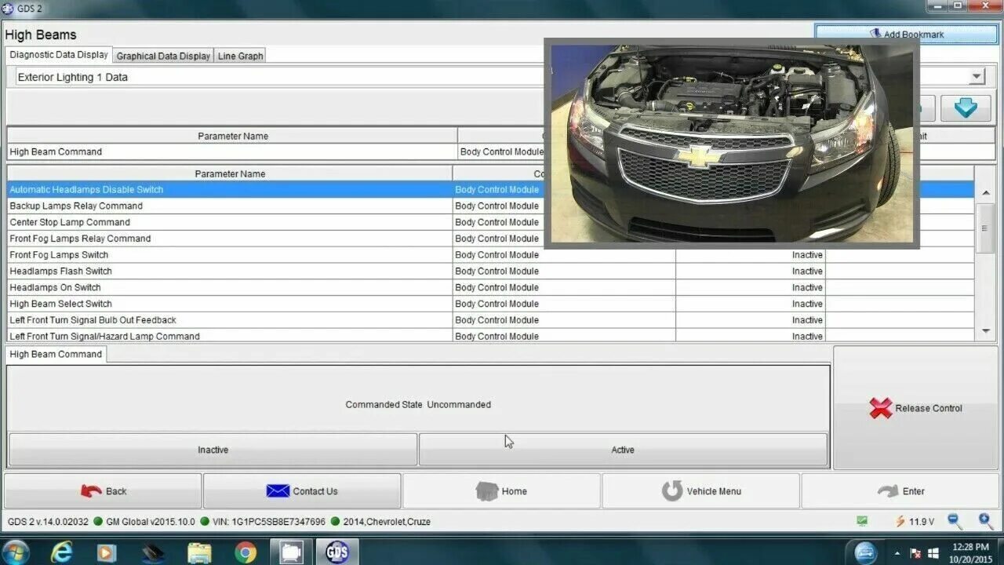Open the Vehicle Menu
This screenshot has height=565, width=1004.
[700, 491]
